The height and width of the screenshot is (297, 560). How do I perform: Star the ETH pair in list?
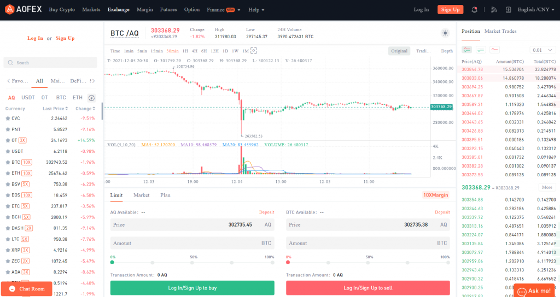tap(8, 173)
